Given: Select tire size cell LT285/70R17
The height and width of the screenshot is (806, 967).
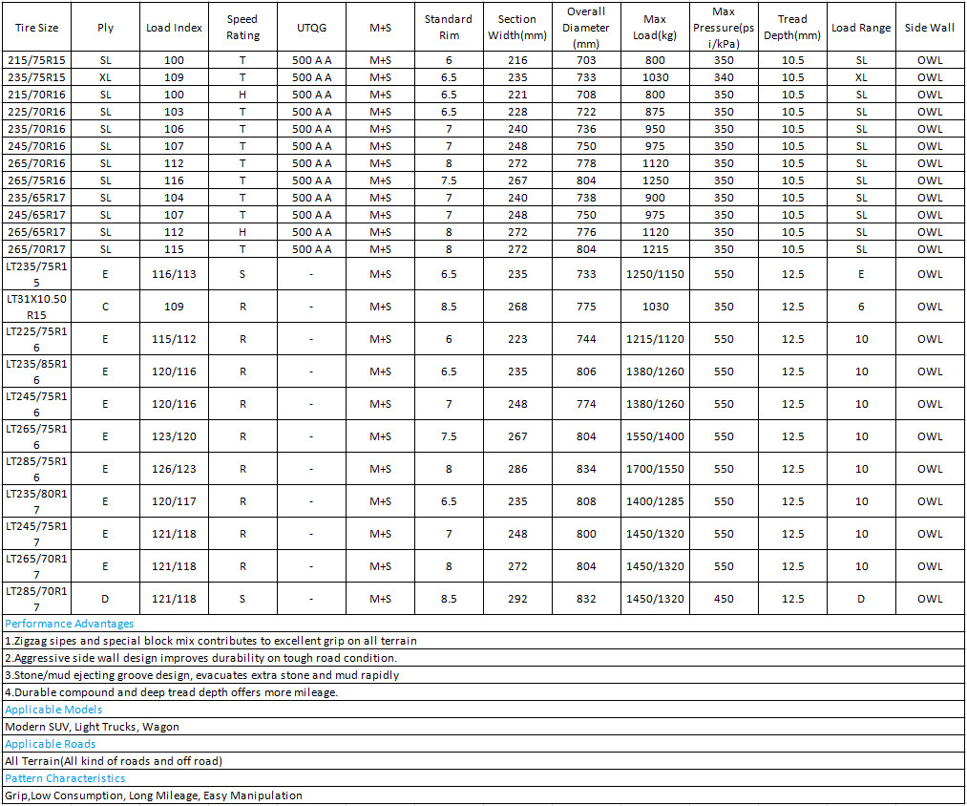Looking at the screenshot, I should (x=36, y=599).
